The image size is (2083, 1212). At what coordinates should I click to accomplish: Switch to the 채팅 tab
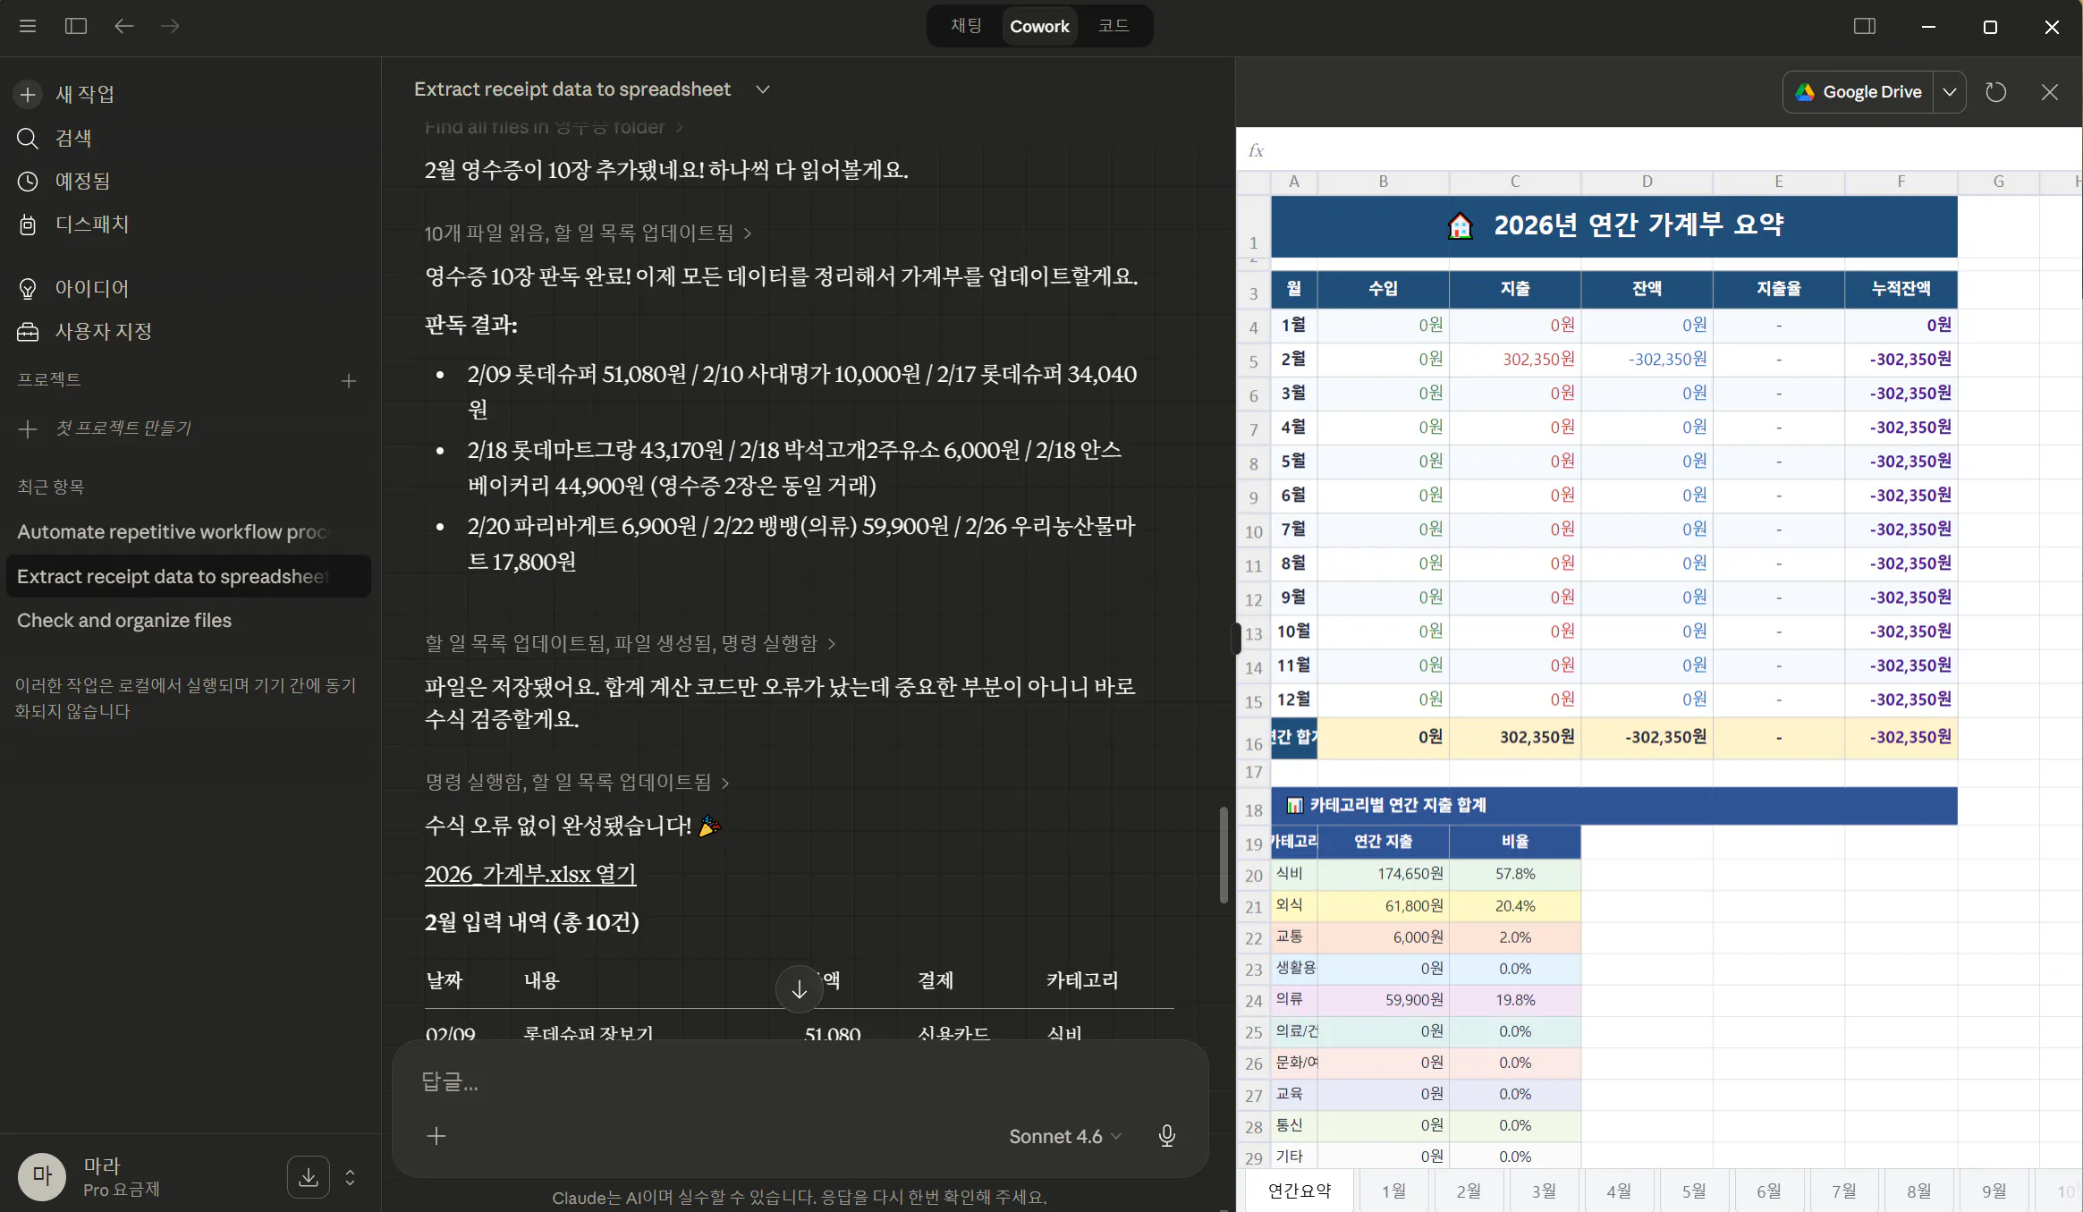964,25
